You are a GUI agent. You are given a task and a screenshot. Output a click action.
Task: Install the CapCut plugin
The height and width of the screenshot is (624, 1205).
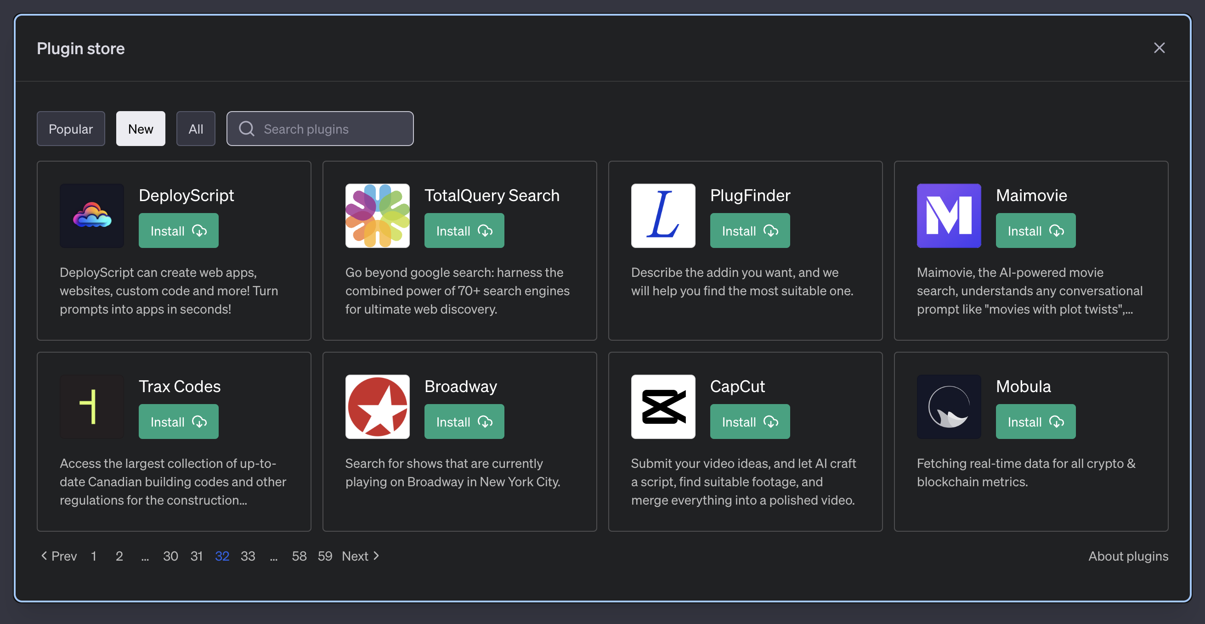coord(749,421)
